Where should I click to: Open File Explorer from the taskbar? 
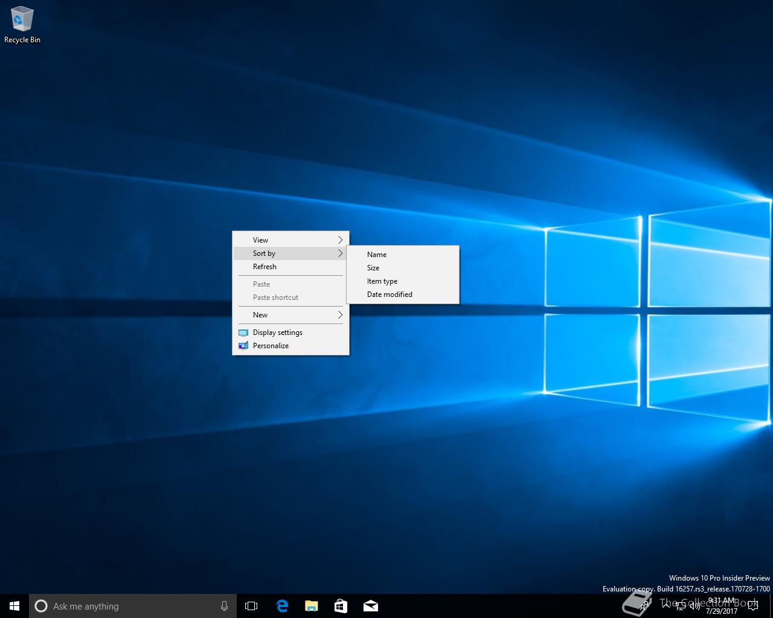pyautogui.click(x=311, y=606)
